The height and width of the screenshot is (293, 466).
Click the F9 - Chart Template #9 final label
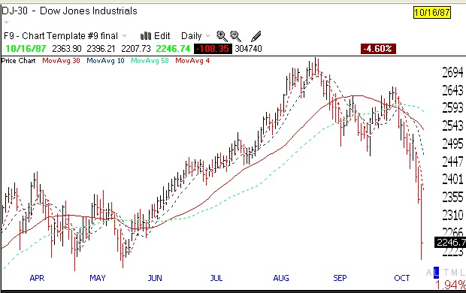(61, 36)
